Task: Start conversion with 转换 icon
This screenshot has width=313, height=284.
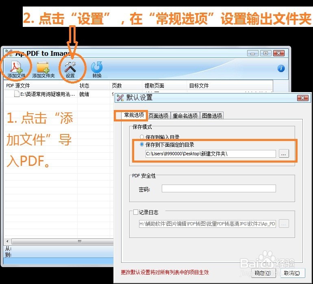Action: point(97,70)
